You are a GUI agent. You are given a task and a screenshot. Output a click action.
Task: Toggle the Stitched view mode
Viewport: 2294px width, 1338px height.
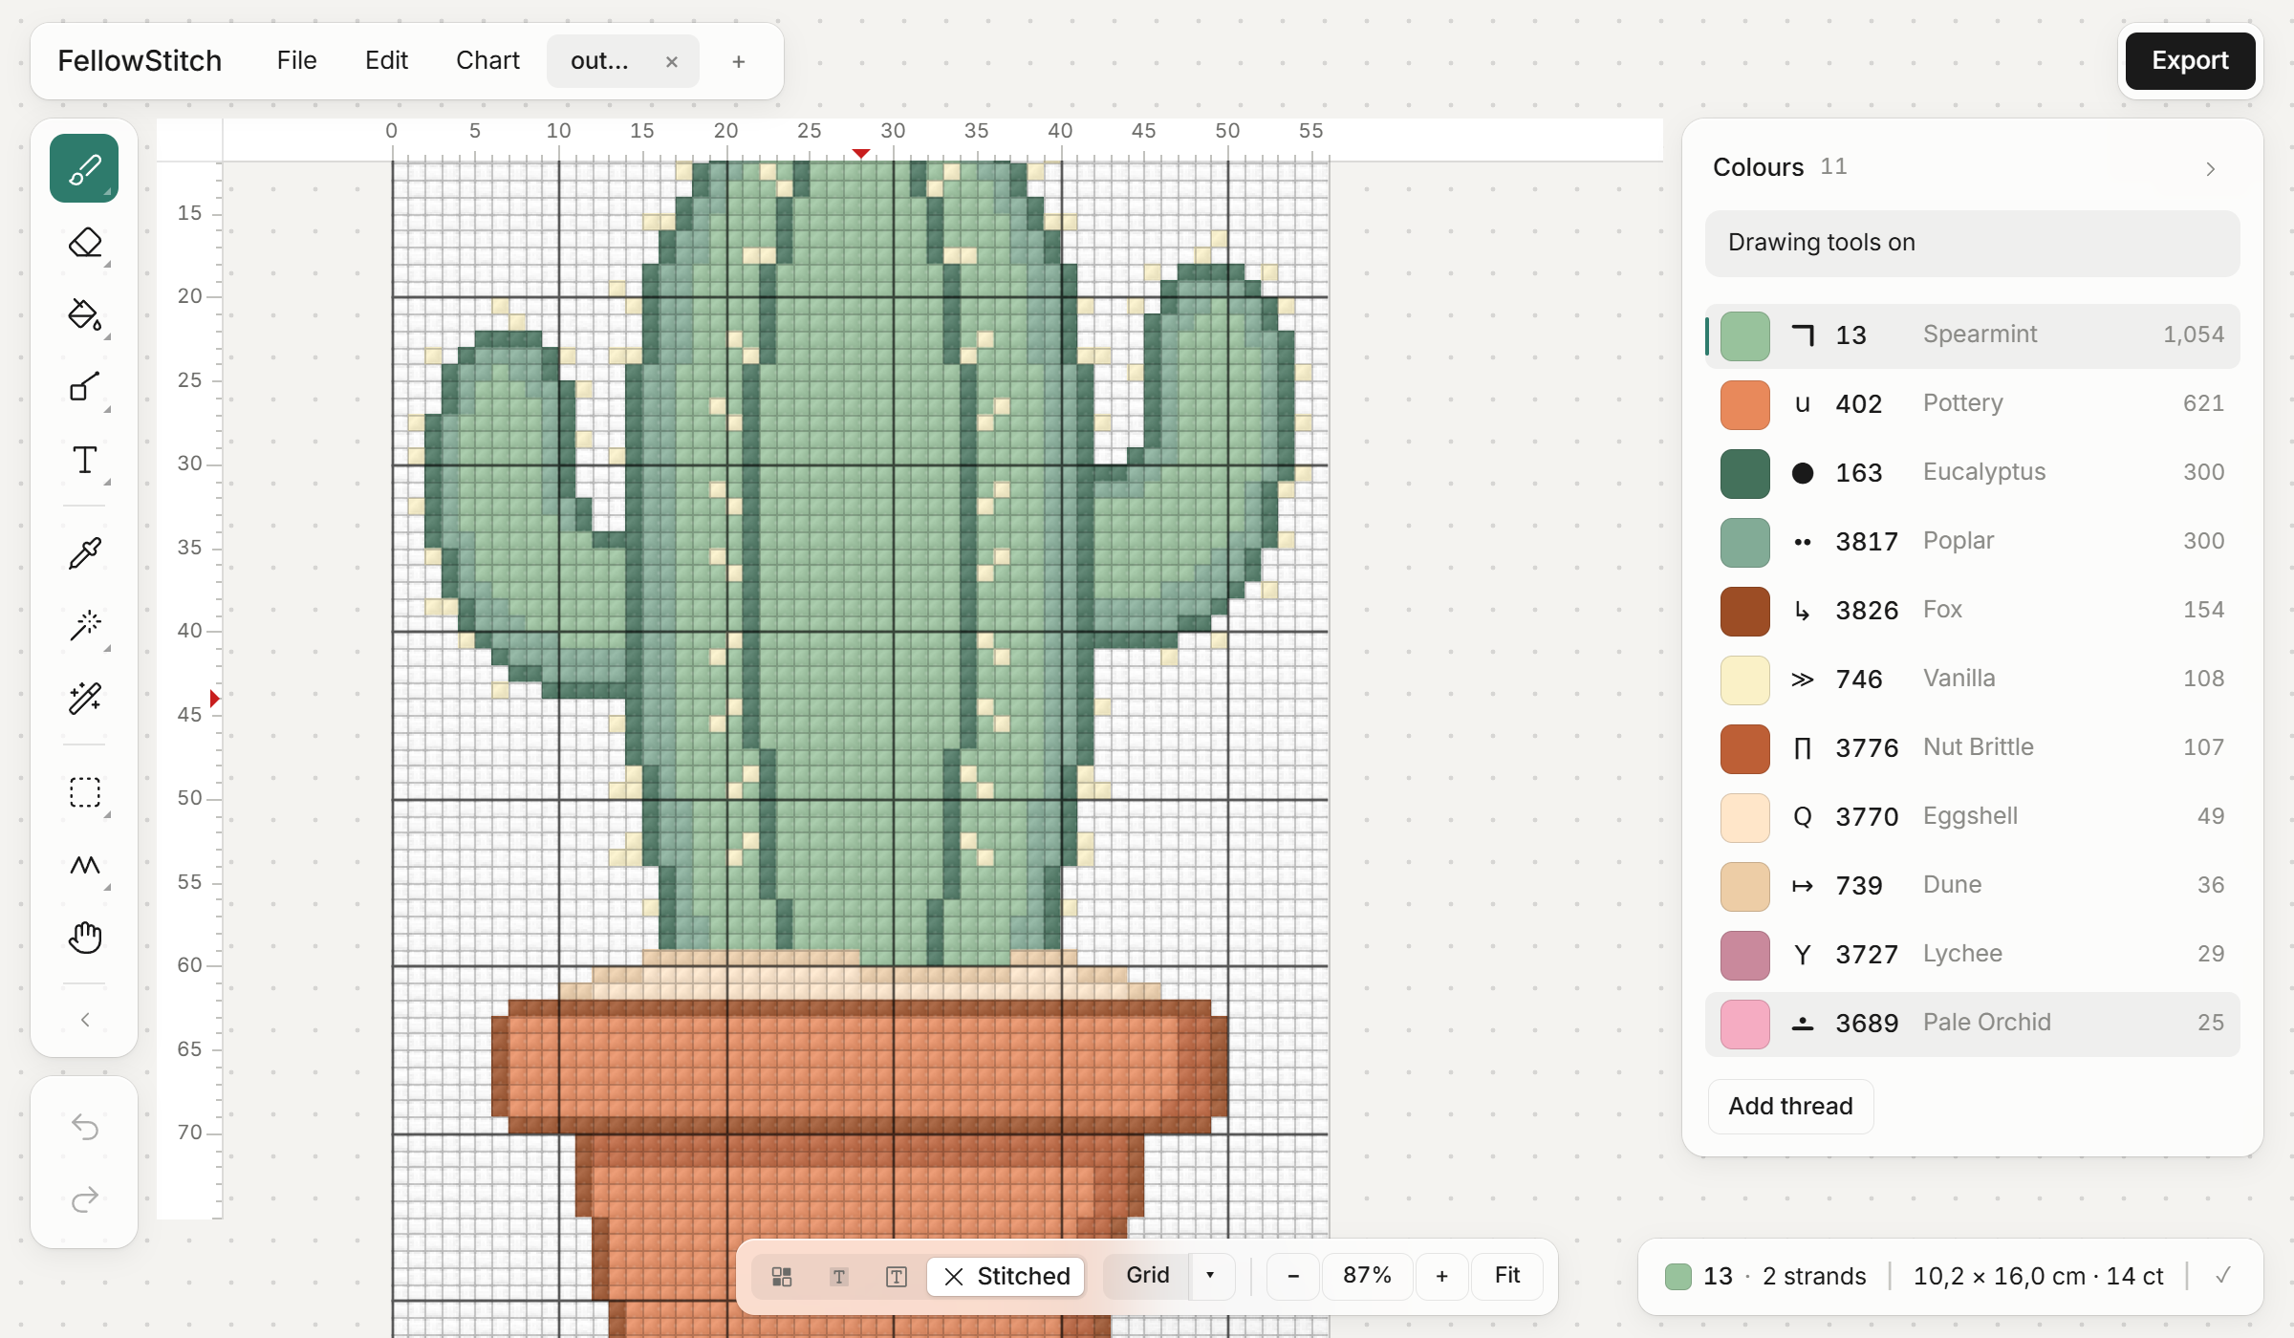(1006, 1277)
